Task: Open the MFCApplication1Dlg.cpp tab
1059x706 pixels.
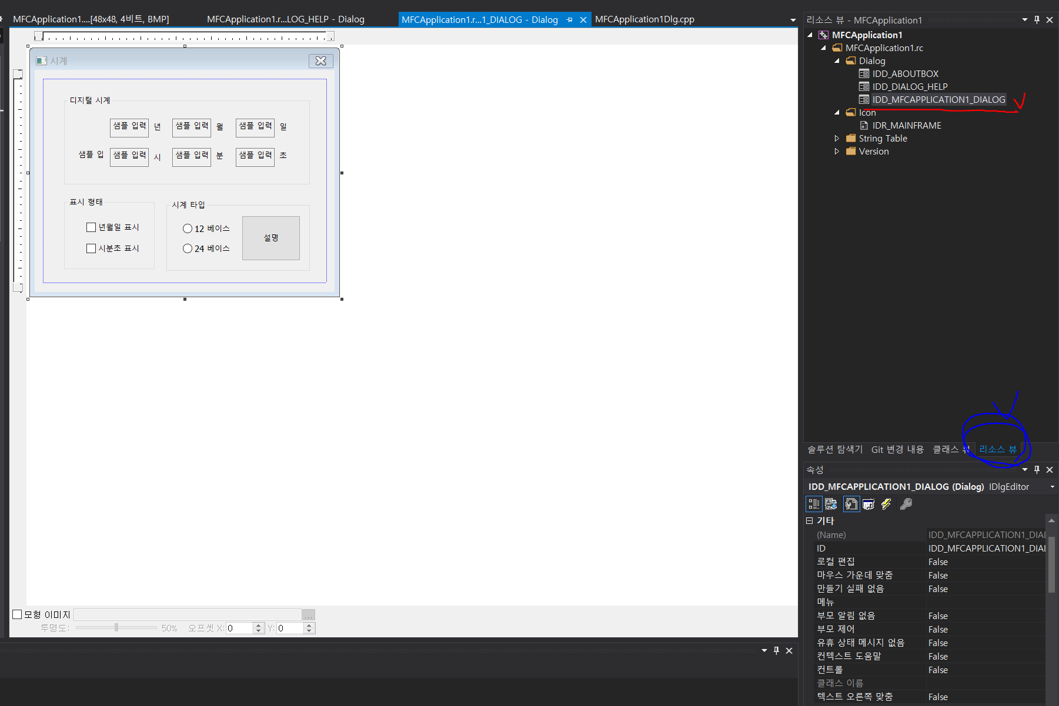Action: pyautogui.click(x=644, y=19)
